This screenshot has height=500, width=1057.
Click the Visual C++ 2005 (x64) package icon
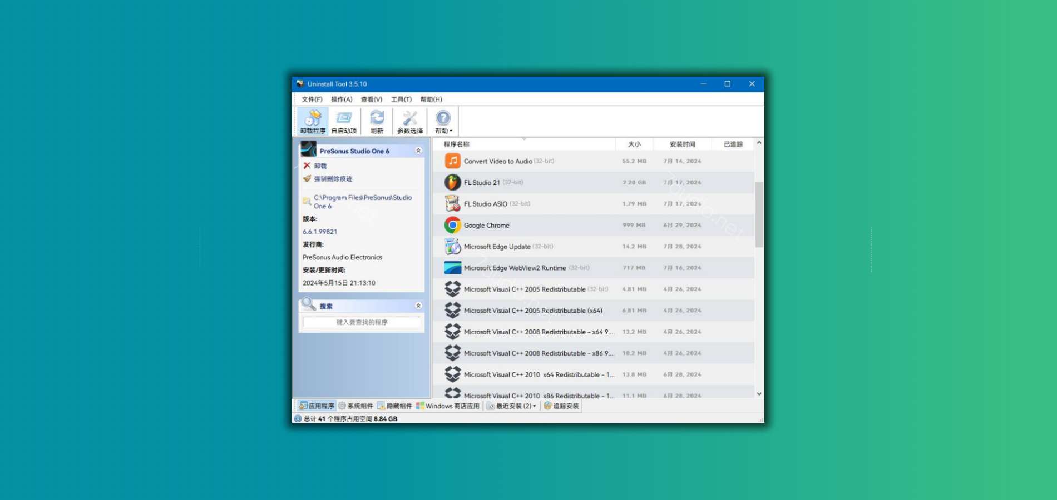(453, 311)
